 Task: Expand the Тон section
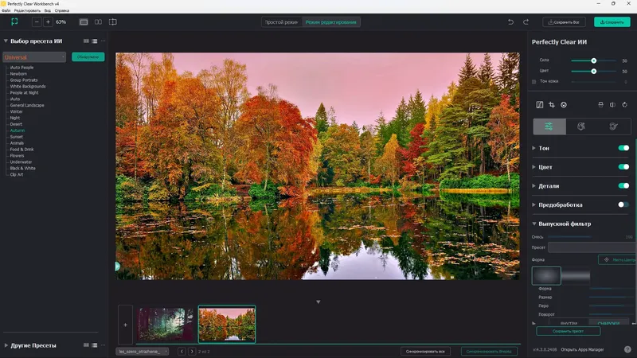(533, 148)
